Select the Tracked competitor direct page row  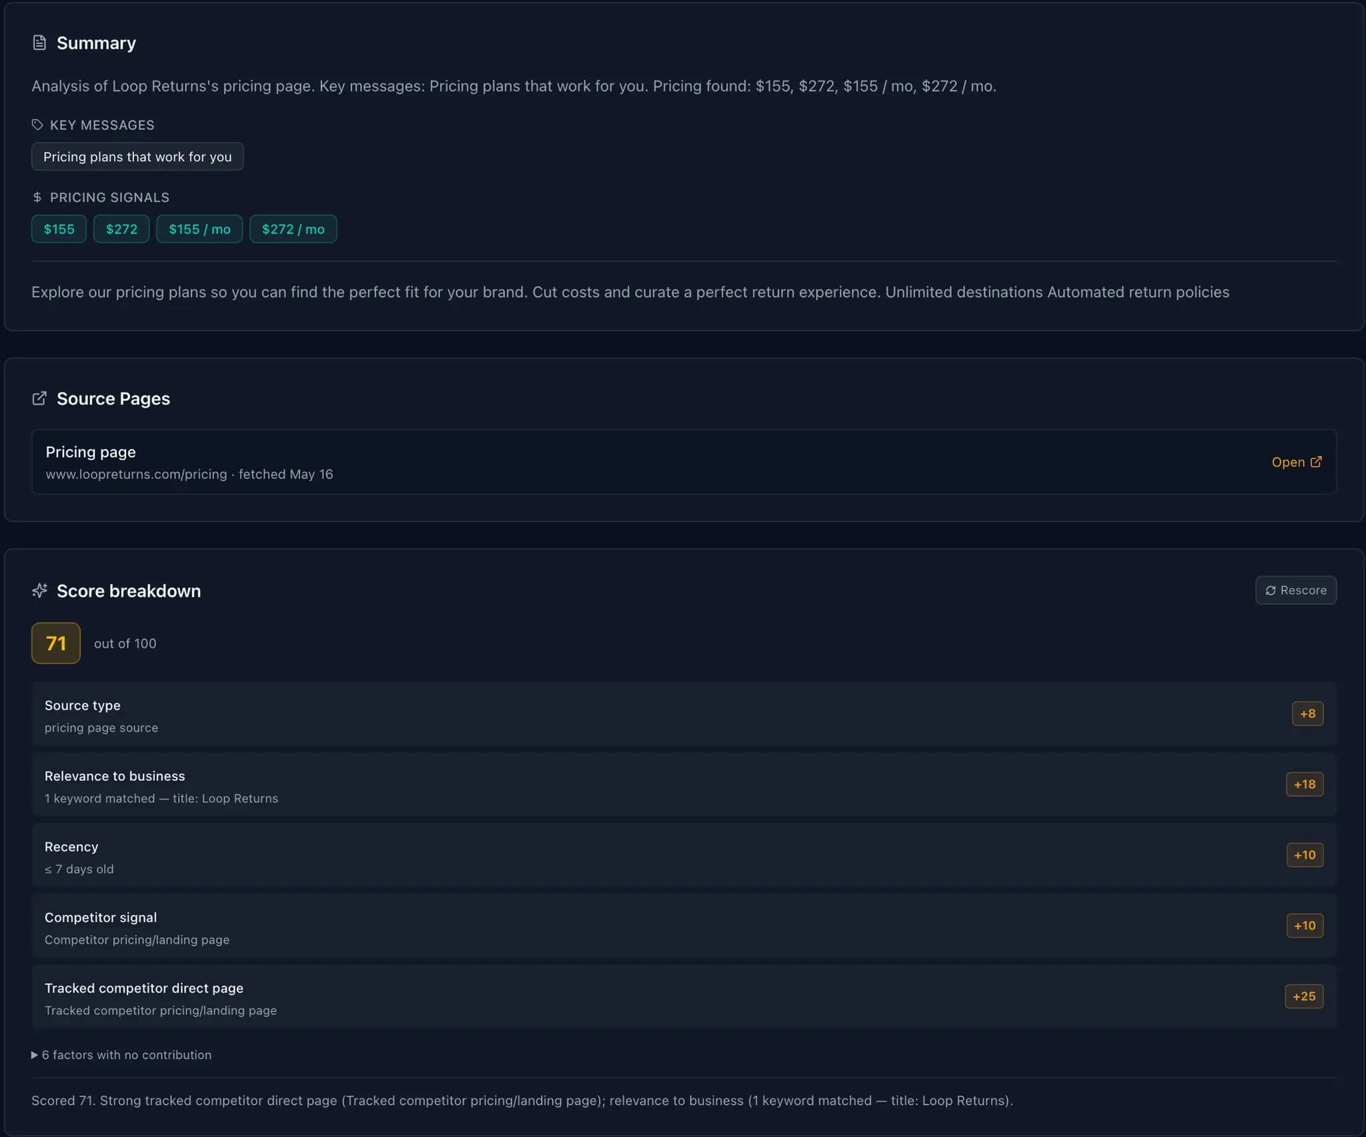(x=684, y=996)
